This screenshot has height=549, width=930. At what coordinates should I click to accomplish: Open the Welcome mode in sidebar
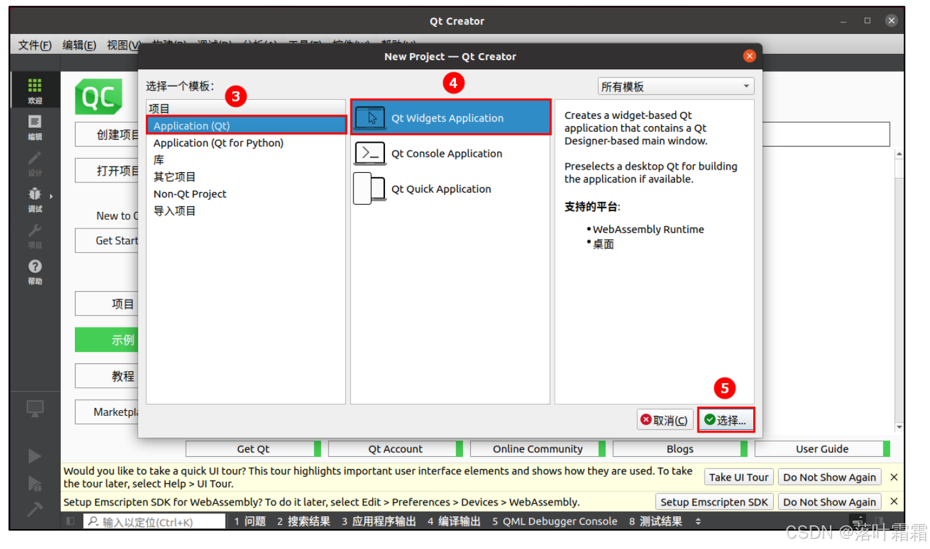click(35, 90)
